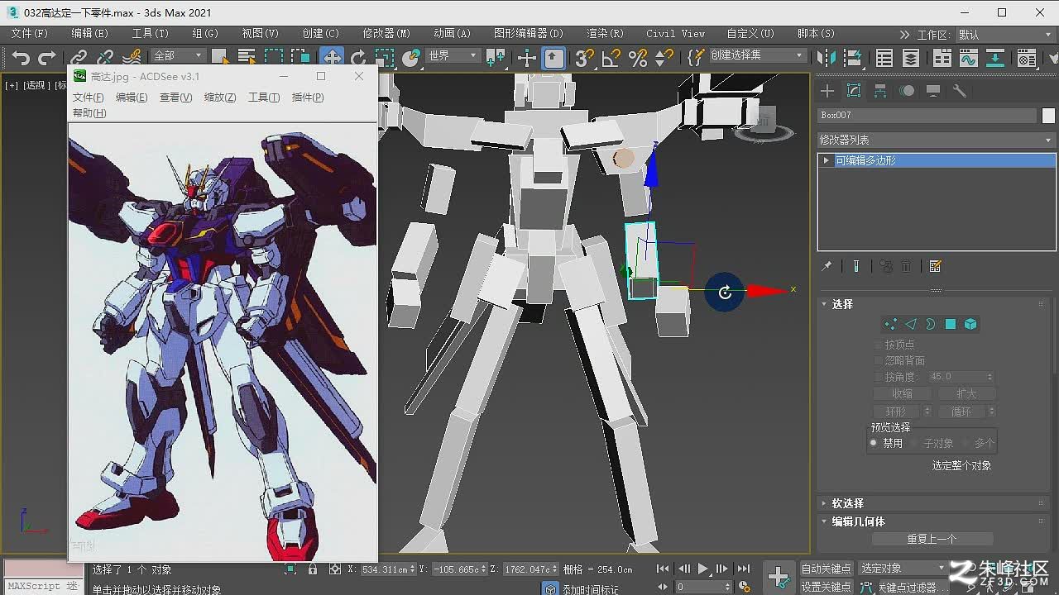Screen dimensions: 1059x595
Task: Choose the Select Object tool
Action: (x=219, y=58)
